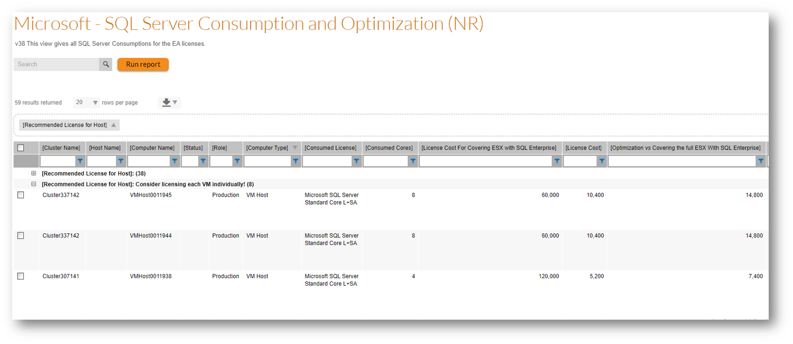This screenshot has width=793, height=344.
Task: Check the row for VMHost0011945
Action: pyautogui.click(x=21, y=195)
